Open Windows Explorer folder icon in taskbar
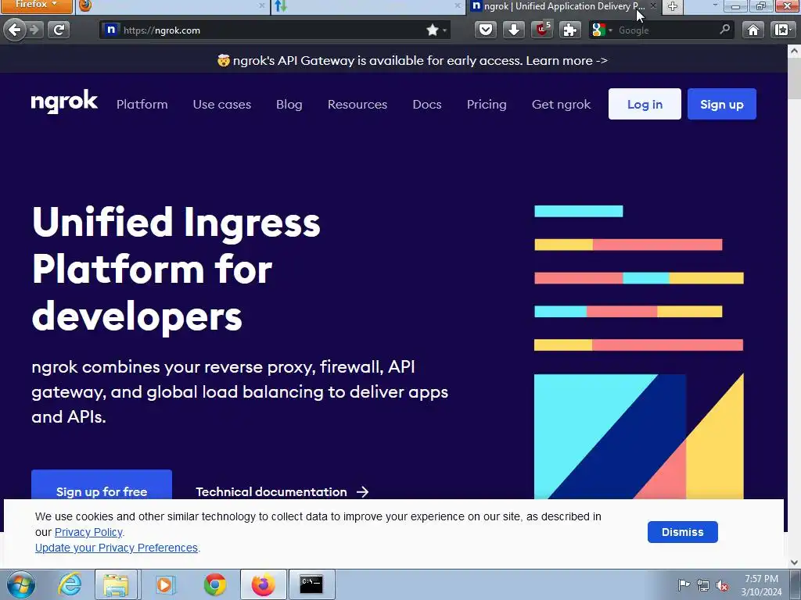 click(x=116, y=584)
